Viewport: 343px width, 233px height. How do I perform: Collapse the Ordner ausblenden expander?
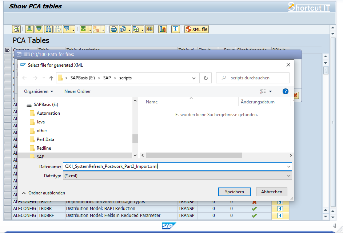[x=44, y=193]
